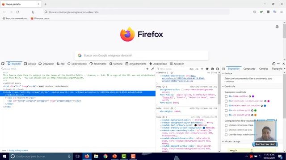Click the body.activity-stream breadcrumb
Viewport: 286px width, 160px height.
pyautogui.click(x=19, y=150)
